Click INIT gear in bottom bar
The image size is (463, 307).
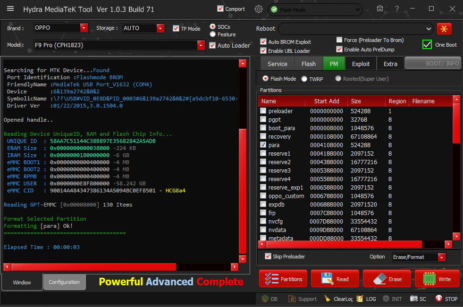tap(386, 299)
